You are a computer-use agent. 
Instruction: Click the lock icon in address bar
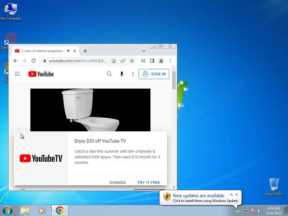tap(45, 61)
